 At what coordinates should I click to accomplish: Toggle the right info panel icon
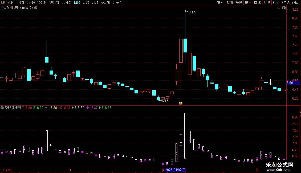point(284,8)
